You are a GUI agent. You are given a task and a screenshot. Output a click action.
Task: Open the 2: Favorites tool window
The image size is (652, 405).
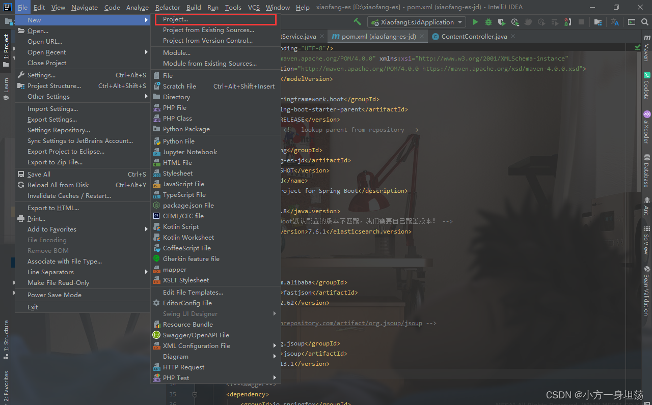6,387
